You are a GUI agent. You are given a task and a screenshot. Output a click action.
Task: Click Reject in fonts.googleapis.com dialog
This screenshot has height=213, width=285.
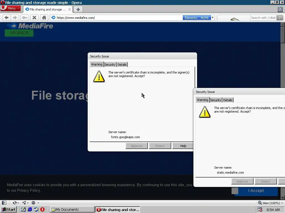160,146
